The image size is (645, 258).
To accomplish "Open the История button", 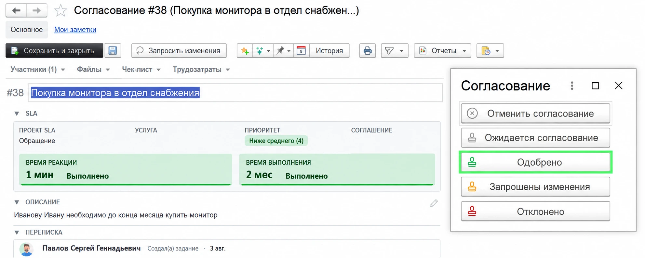I will [329, 51].
